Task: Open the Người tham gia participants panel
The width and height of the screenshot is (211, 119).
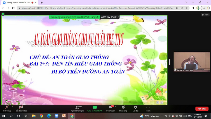Action: tap(77, 108)
